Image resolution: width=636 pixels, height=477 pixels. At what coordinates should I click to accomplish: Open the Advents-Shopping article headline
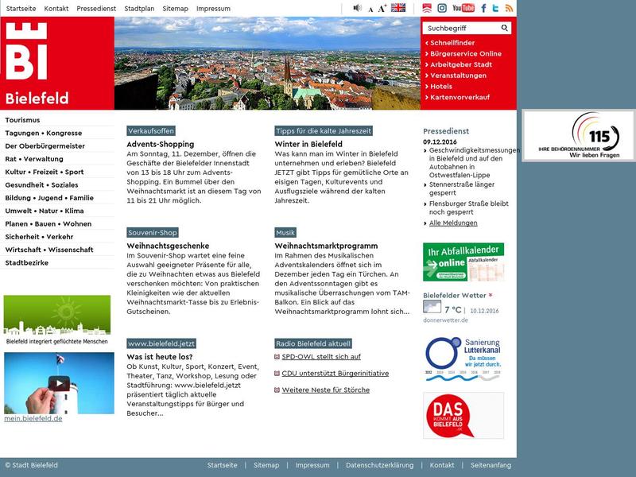click(x=161, y=144)
